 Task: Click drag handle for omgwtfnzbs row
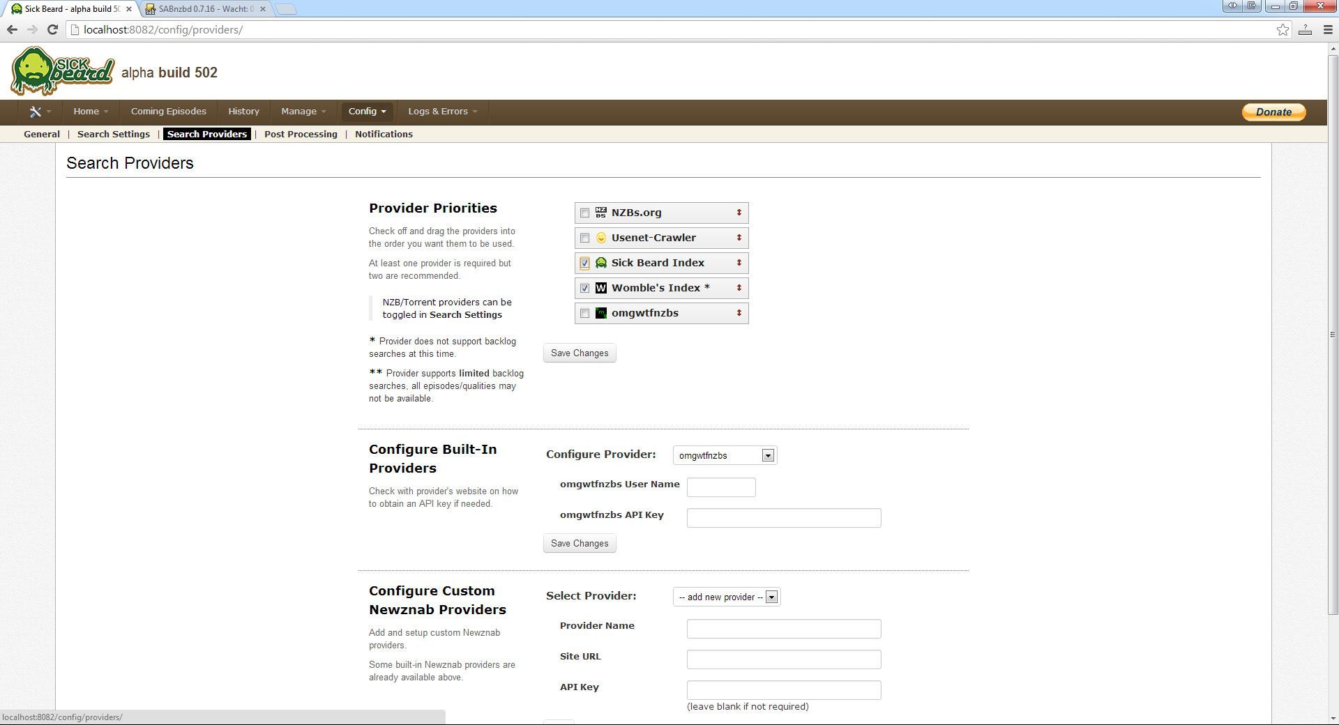[739, 313]
